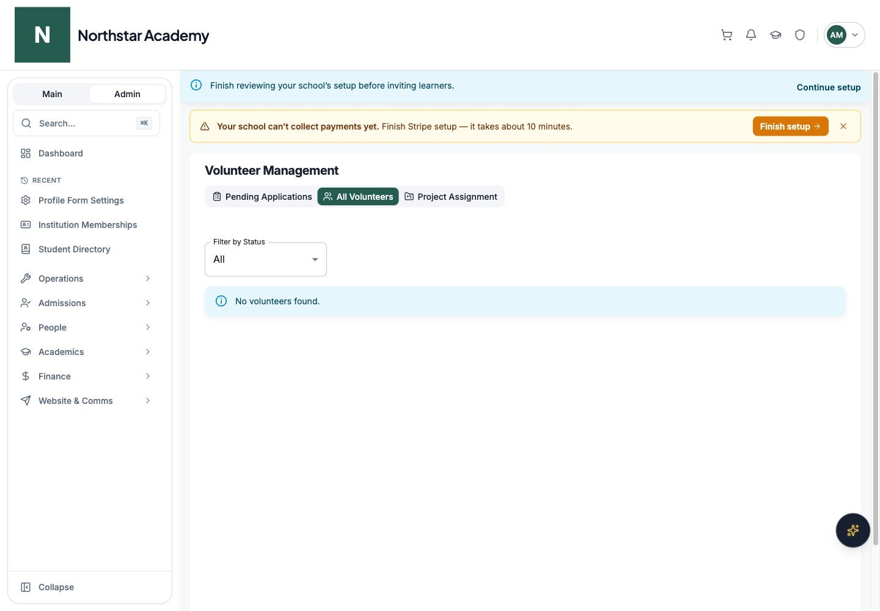This screenshot has width=880, height=611.
Task: Click the info icon in setup banner
Action: tap(196, 85)
